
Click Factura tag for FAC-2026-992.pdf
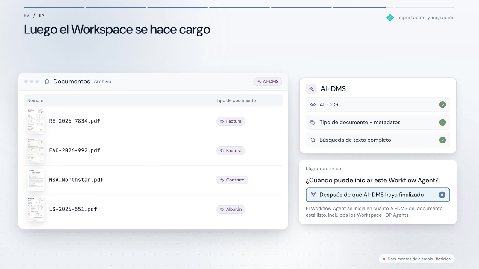231,151
